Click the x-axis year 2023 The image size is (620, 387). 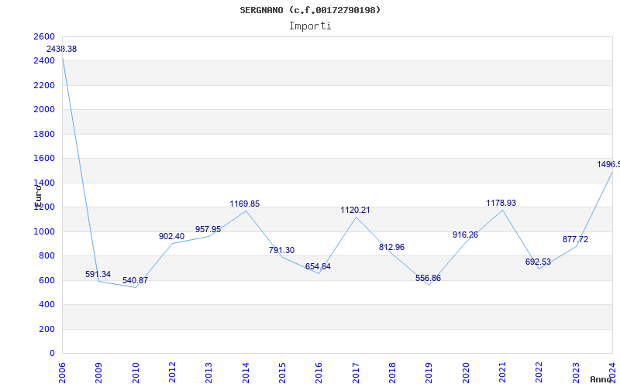576,372
